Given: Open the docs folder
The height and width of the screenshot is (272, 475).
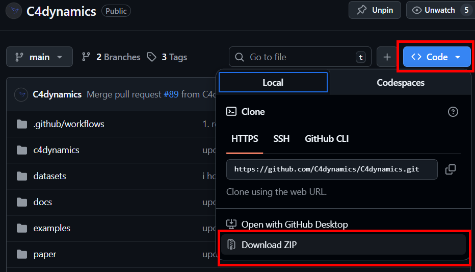Looking at the screenshot, I should click(43, 202).
